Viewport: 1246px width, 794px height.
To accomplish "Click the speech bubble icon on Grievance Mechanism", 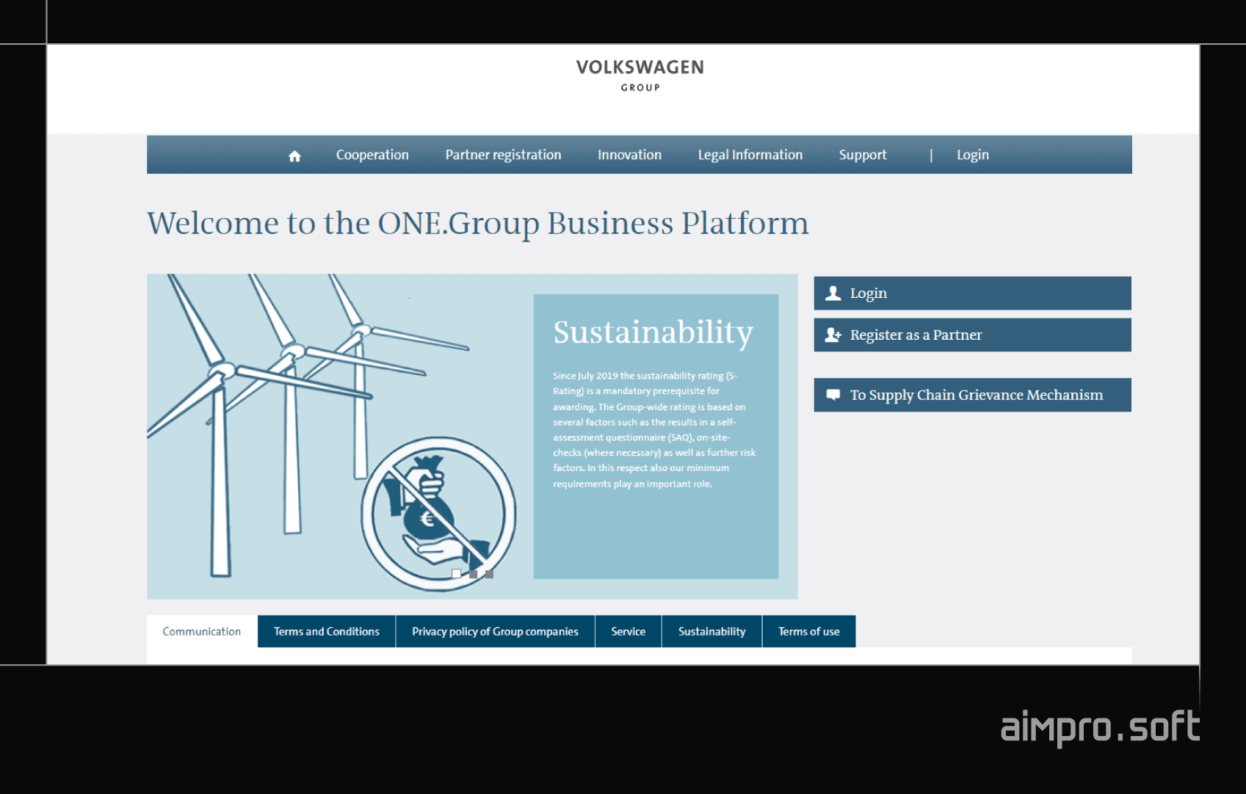I will tap(833, 395).
